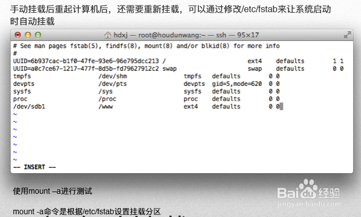Viewport: 361px width, 217px height.
Task: Click the green zoom button of terminal
Action: click(x=38, y=35)
